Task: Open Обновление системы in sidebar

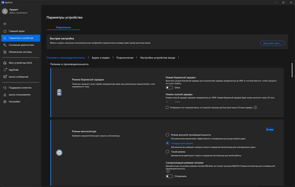Action: point(21,52)
